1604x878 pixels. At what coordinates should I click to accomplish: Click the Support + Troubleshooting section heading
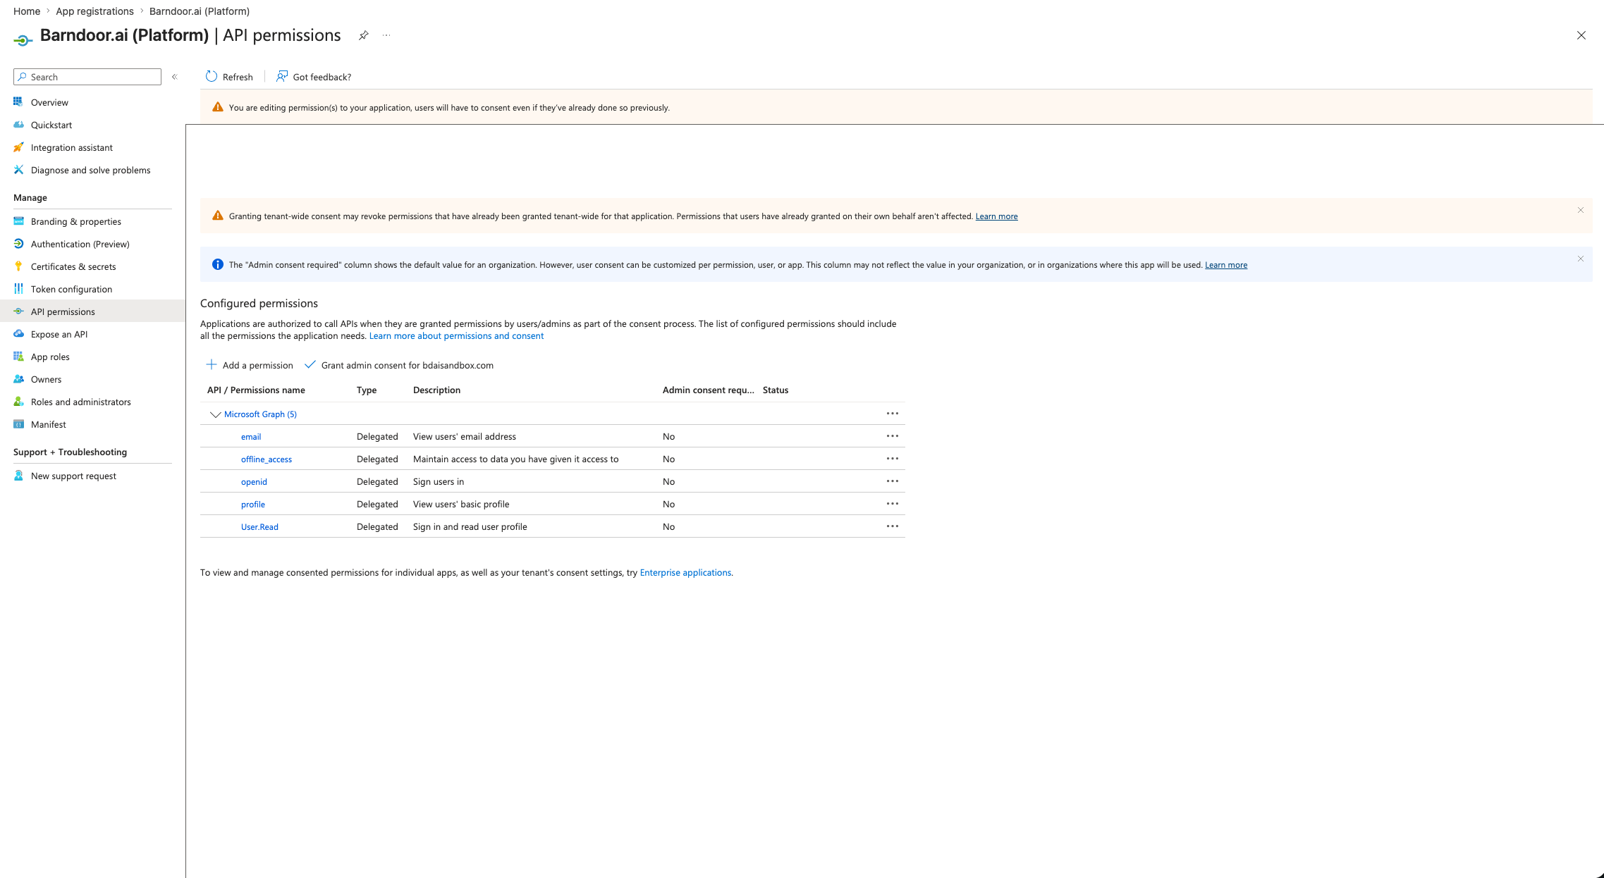70,452
